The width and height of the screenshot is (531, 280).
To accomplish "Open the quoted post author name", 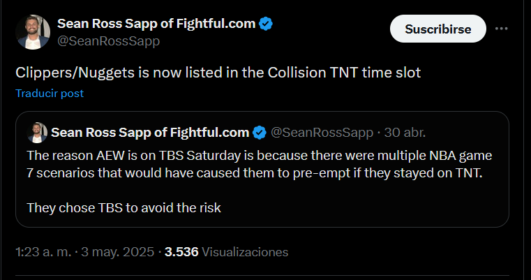I will (150, 133).
